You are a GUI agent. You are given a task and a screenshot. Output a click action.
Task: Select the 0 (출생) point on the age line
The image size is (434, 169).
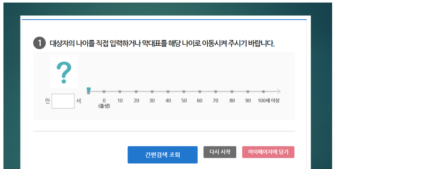tap(104, 92)
